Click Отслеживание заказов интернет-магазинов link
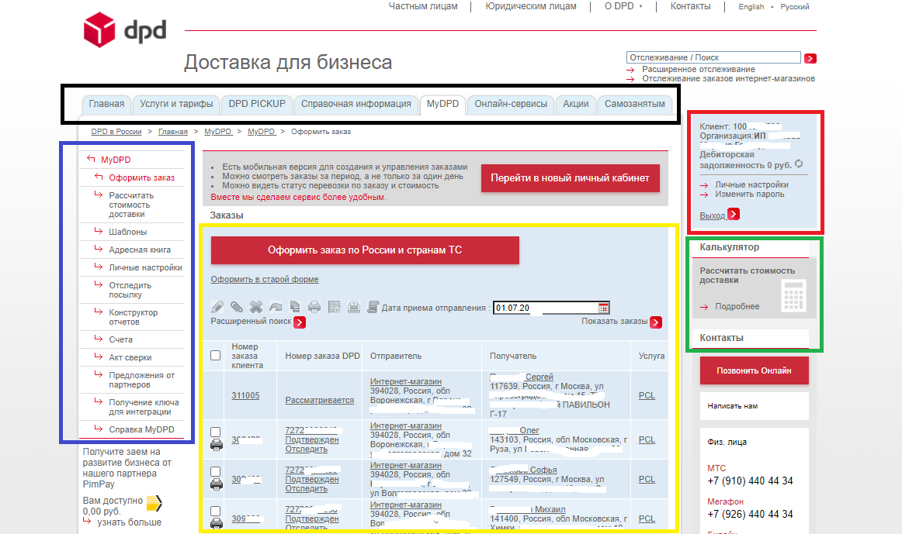 (x=728, y=78)
